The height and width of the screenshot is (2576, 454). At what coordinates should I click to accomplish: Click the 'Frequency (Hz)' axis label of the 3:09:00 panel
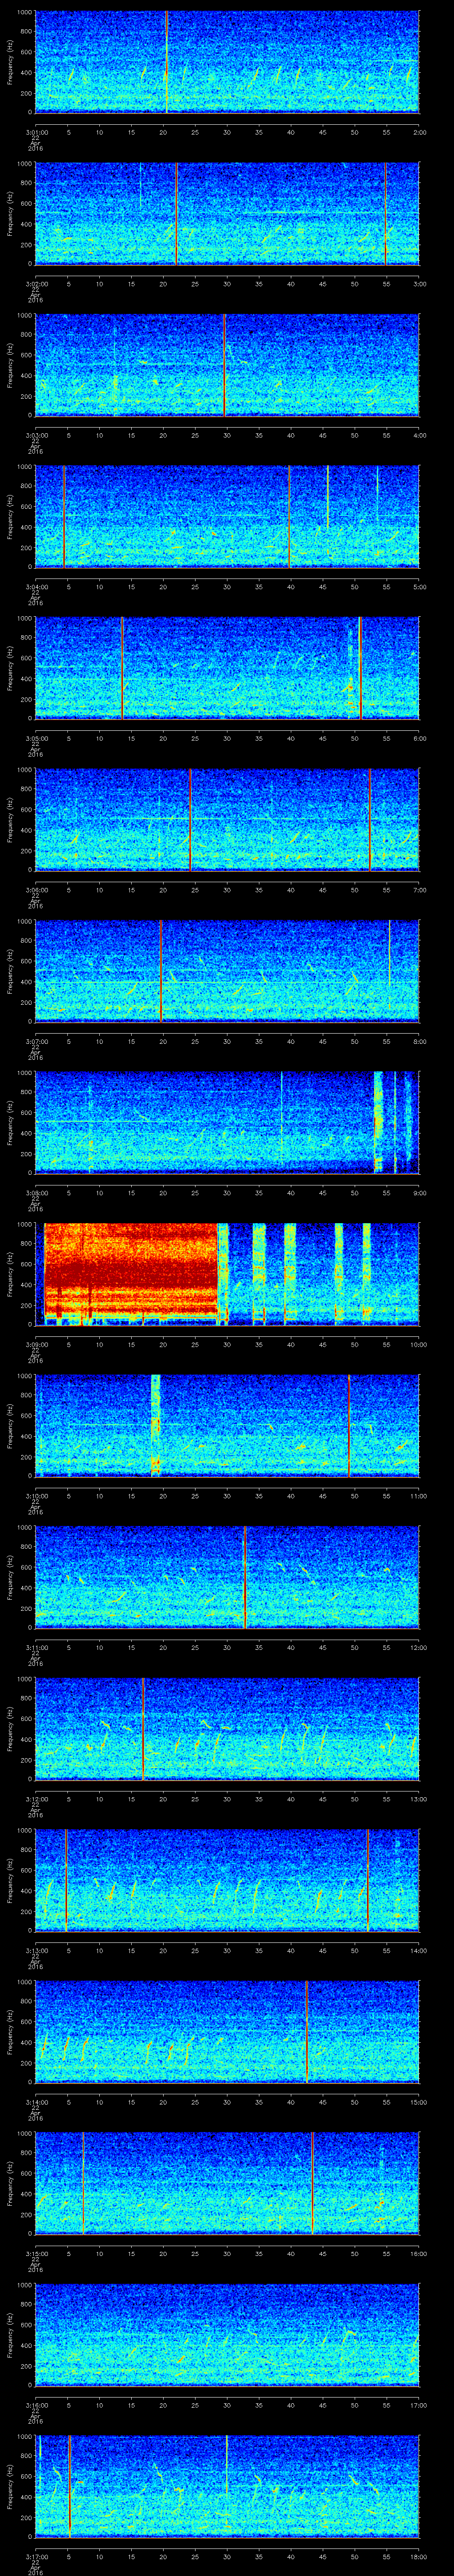(x=10, y=1274)
